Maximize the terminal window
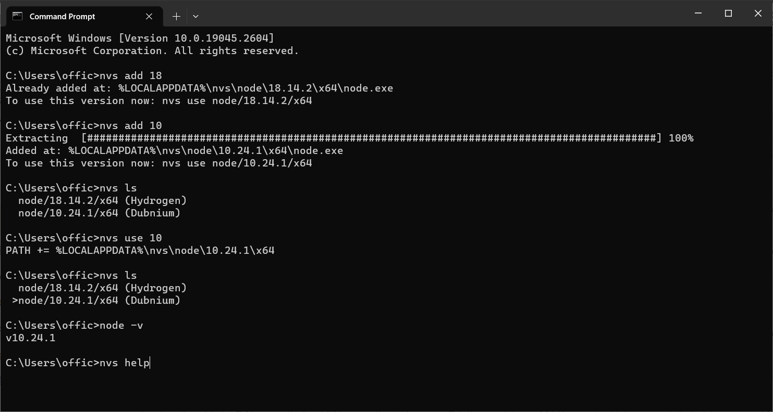The height and width of the screenshot is (412, 773). tap(728, 14)
